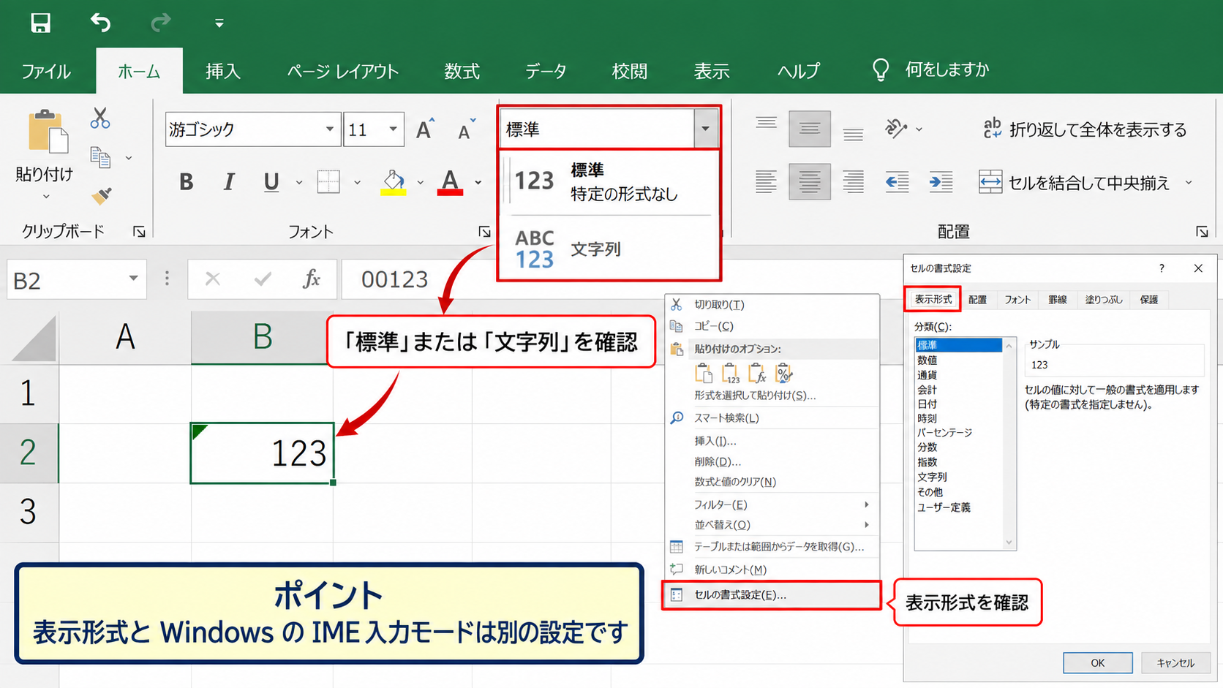Click the paste formulas fx icon

pyautogui.click(x=757, y=374)
